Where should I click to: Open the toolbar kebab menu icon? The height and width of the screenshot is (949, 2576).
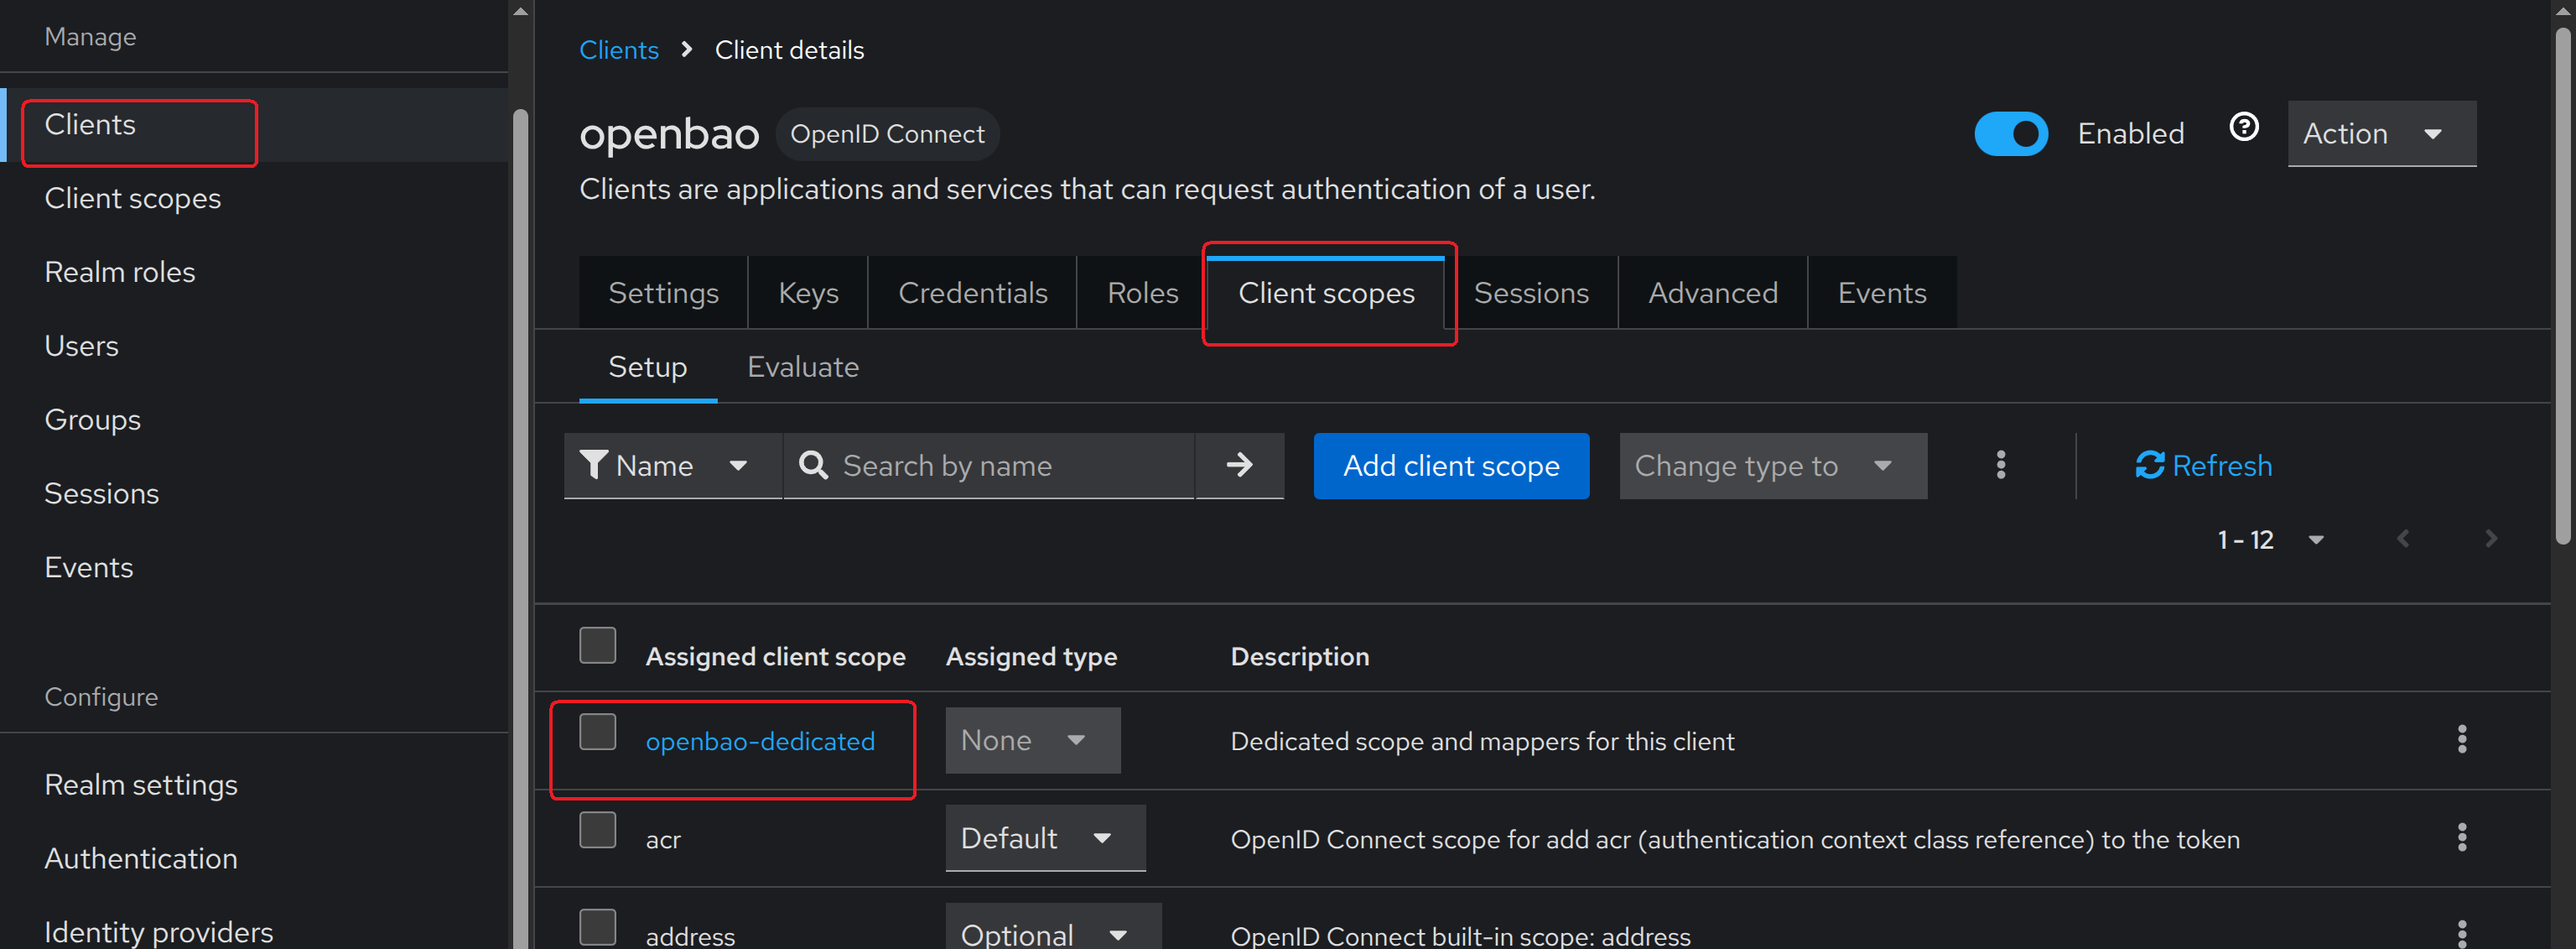pyautogui.click(x=2000, y=466)
